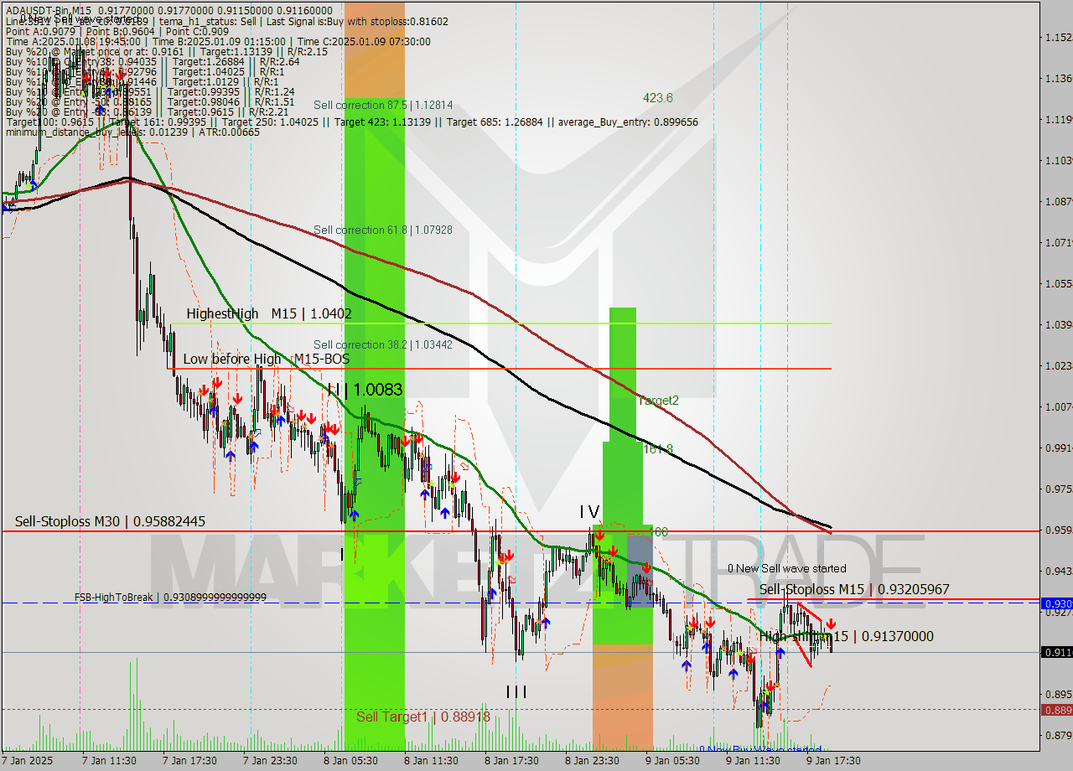Click the black 0.911 current price tag

[1055, 652]
